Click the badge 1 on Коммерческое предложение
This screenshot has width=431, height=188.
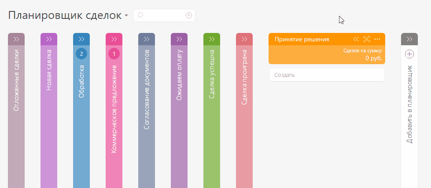[x=114, y=54]
